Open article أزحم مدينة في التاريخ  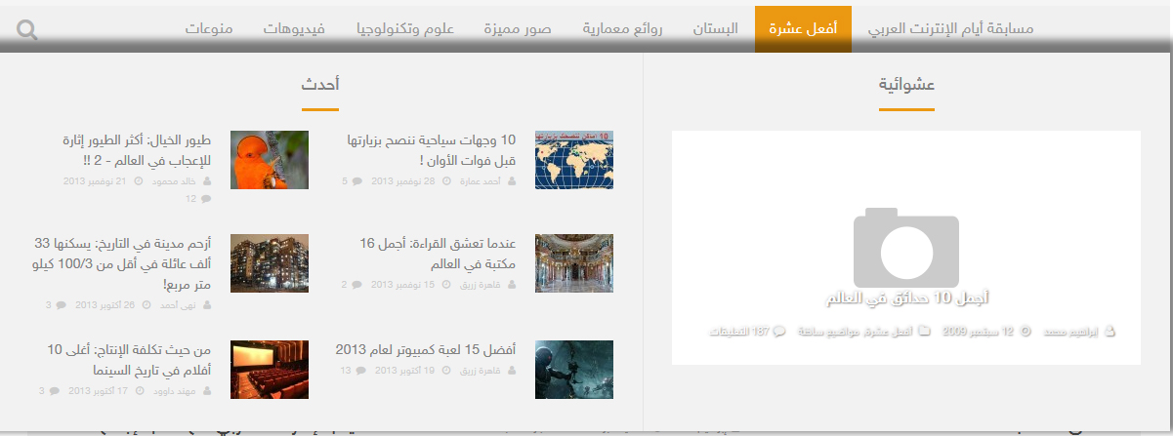(x=122, y=264)
